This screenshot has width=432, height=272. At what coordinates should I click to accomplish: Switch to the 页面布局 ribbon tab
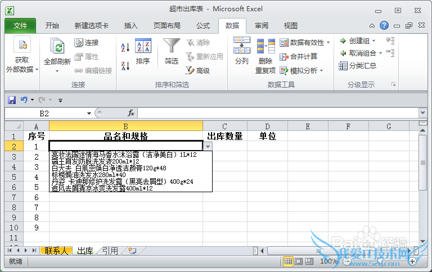point(166,26)
